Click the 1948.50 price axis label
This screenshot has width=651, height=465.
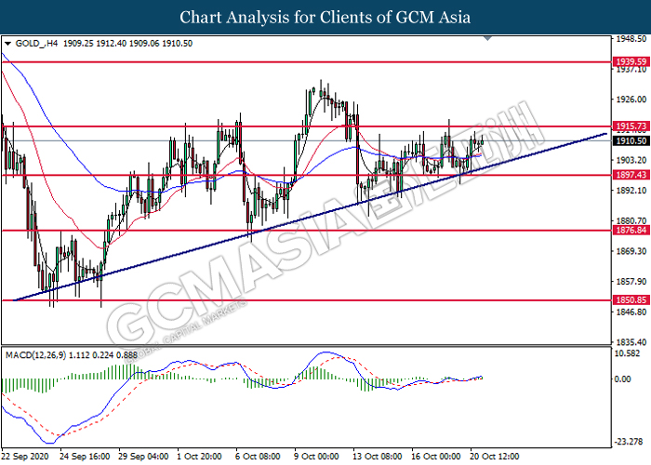pyautogui.click(x=630, y=40)
